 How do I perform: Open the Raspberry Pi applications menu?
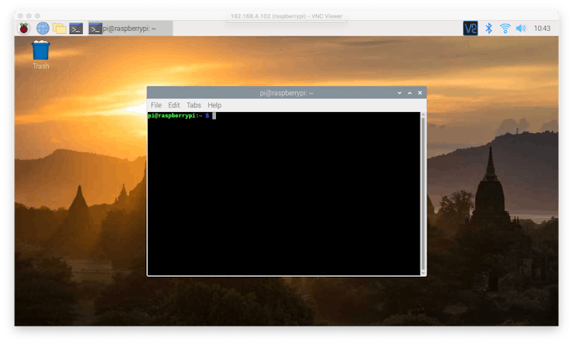click(25, 28)
